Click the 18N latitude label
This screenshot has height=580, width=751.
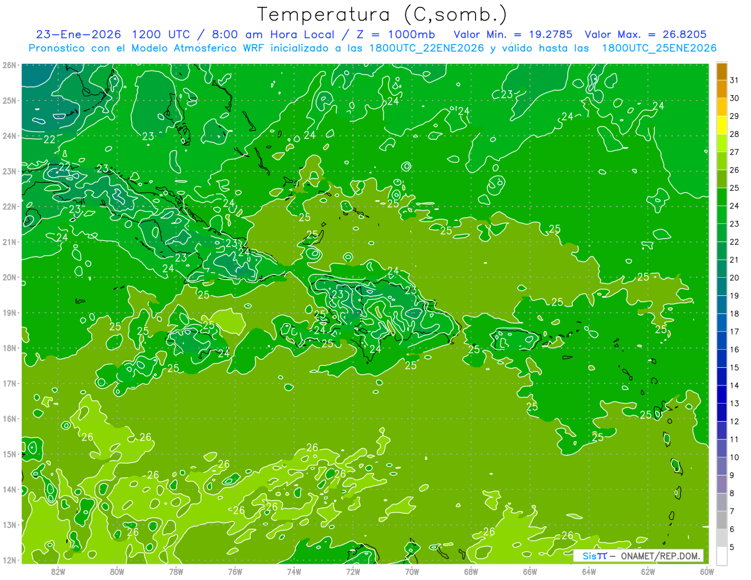(x=9, y=348)
